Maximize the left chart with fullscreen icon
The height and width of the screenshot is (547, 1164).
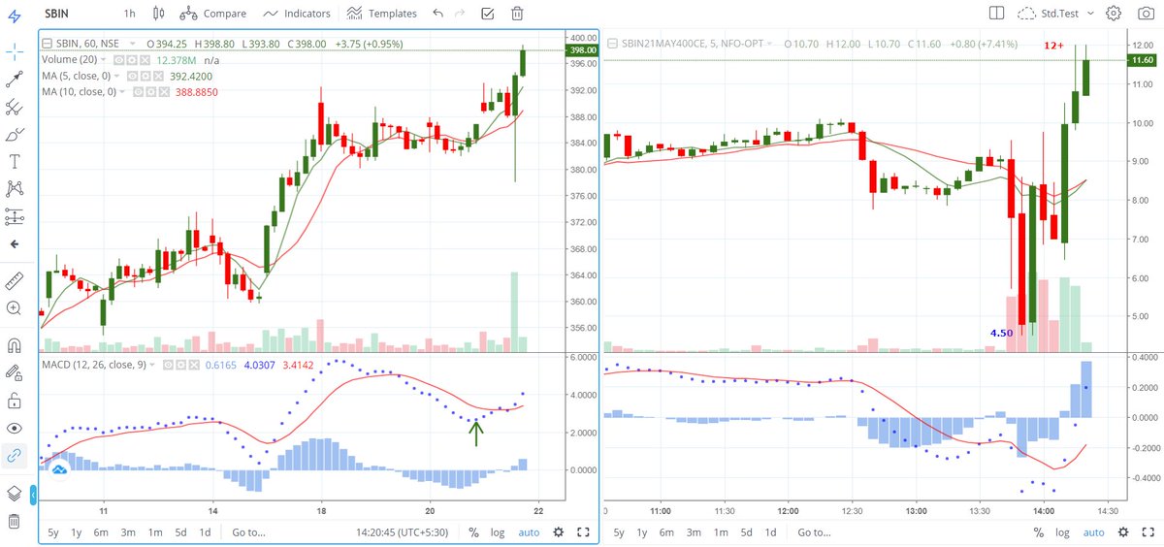pos(584,531)
